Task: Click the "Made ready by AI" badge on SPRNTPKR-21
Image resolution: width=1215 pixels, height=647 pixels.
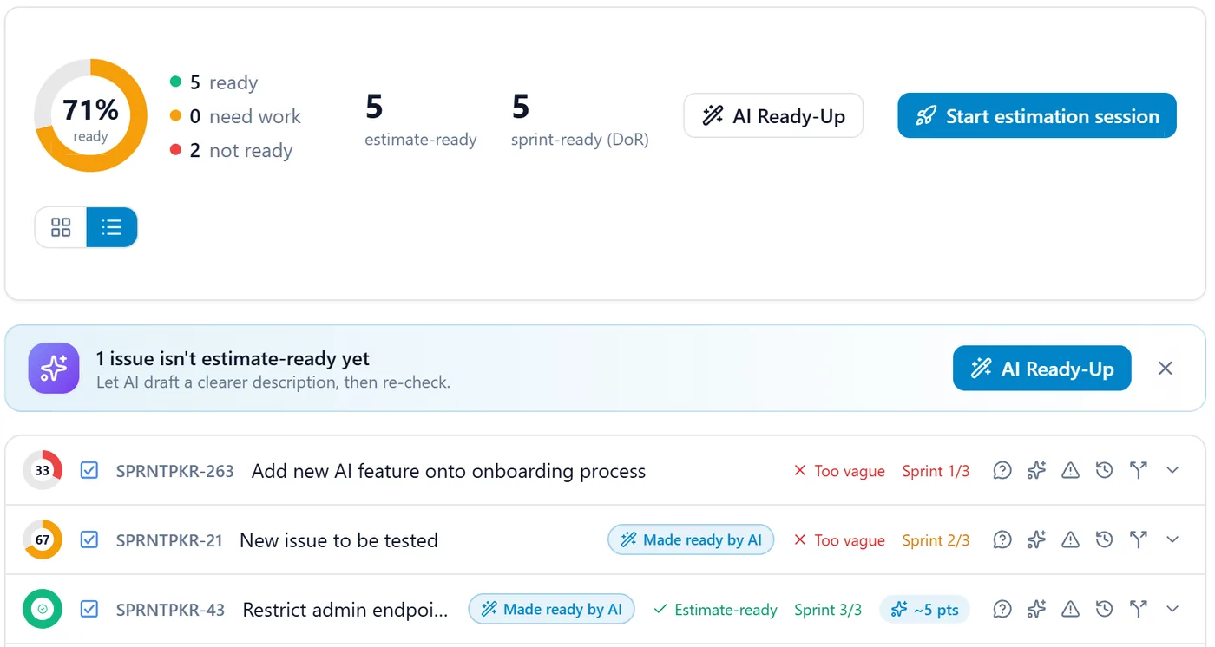Action: [691, 540]
